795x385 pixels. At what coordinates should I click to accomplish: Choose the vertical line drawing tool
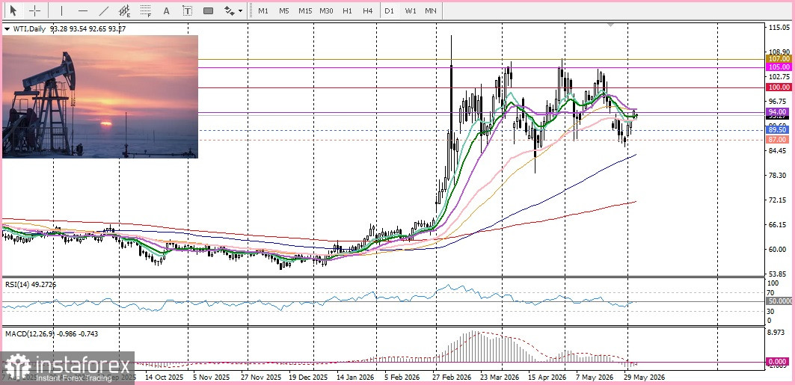click(x=62, y=10)
